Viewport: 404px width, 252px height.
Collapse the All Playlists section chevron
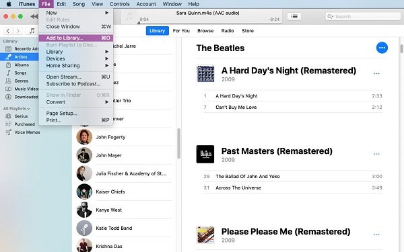28,109
